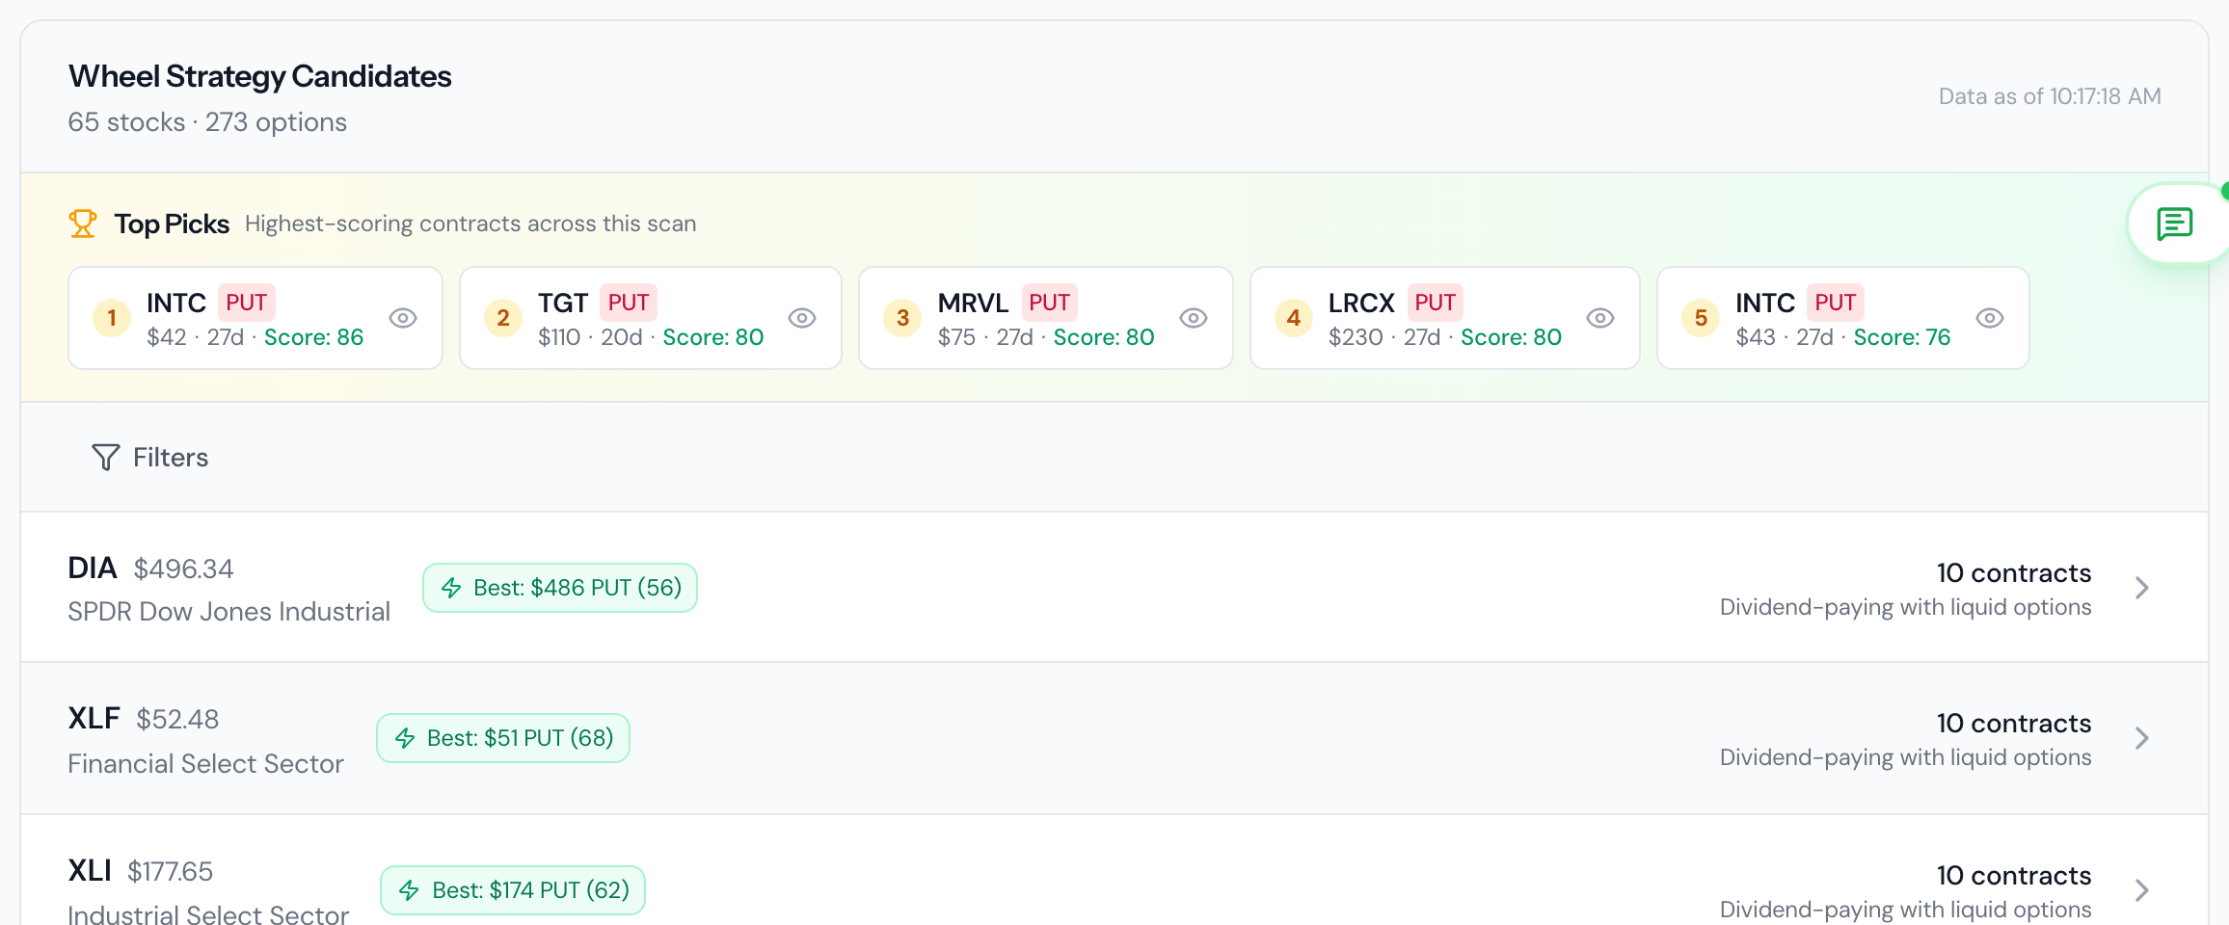
Task: Click the Top Picks trophy icon
Action: tap(83, 224)
